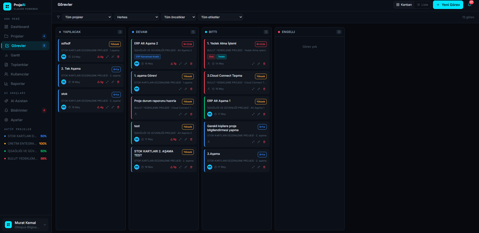Click unassigned user icon on Proje durum raporunu card
The height and width of the screenshot is (233, 479).
tap(136, 114)
